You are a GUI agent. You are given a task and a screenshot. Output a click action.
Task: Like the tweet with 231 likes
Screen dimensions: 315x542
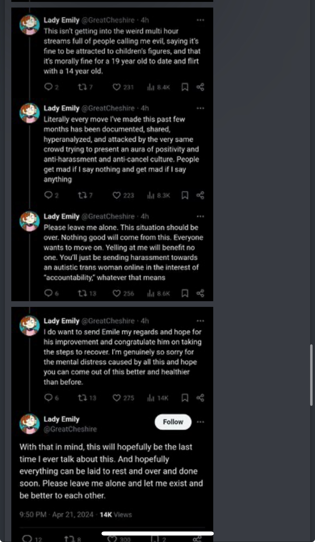[117, 87]
